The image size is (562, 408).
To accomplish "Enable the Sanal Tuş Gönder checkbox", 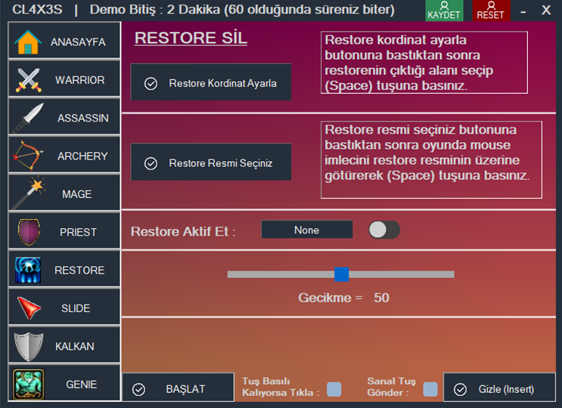I will 430,389.
